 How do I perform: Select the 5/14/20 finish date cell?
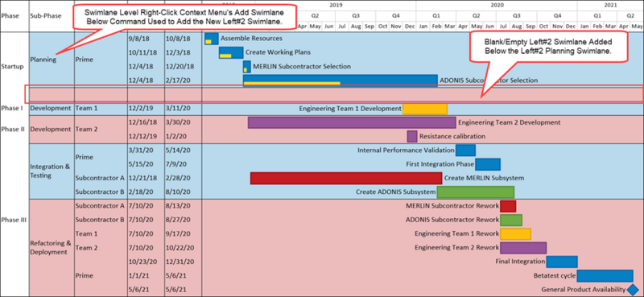coord(178,151)
